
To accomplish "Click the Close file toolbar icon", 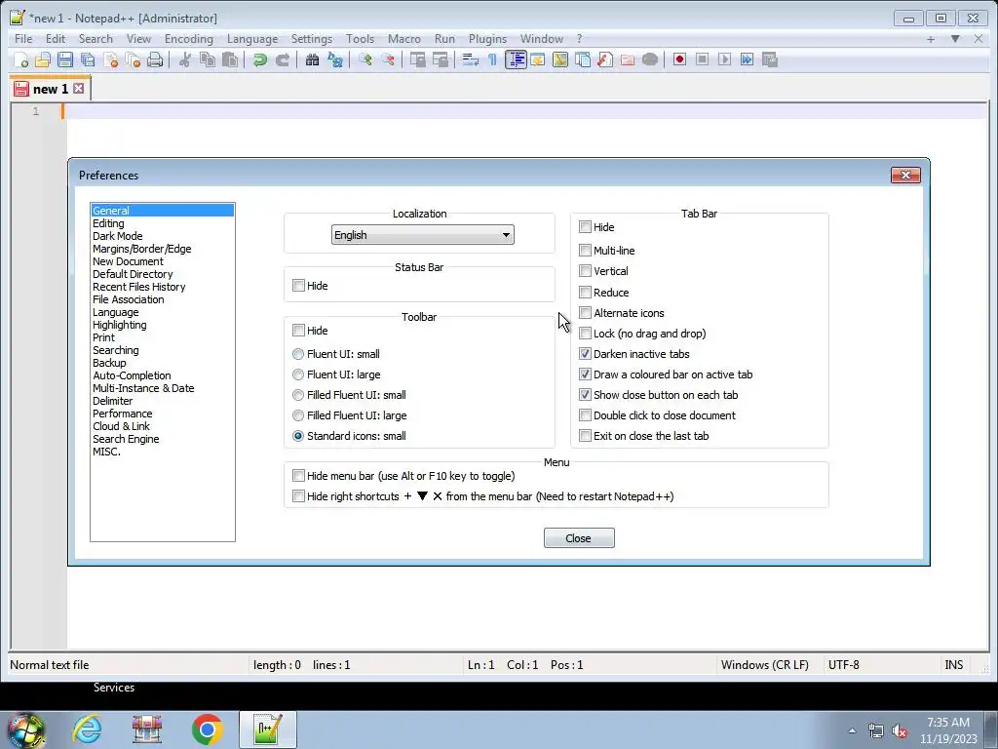I will coord(111,59).
